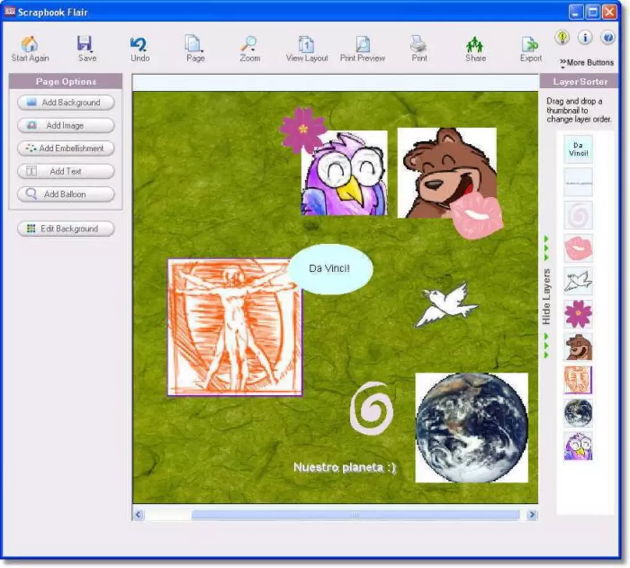Image resolution: width=630 pixels, height=568 pixels.
Task: Select the pink lips layer thumbnail
Action: tap(578, 248)
